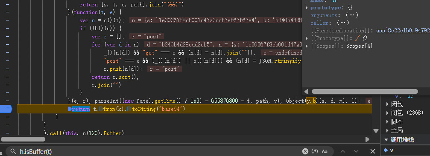Evaluate the caller (…) getter
430x156 pixels.
point(343,23)
